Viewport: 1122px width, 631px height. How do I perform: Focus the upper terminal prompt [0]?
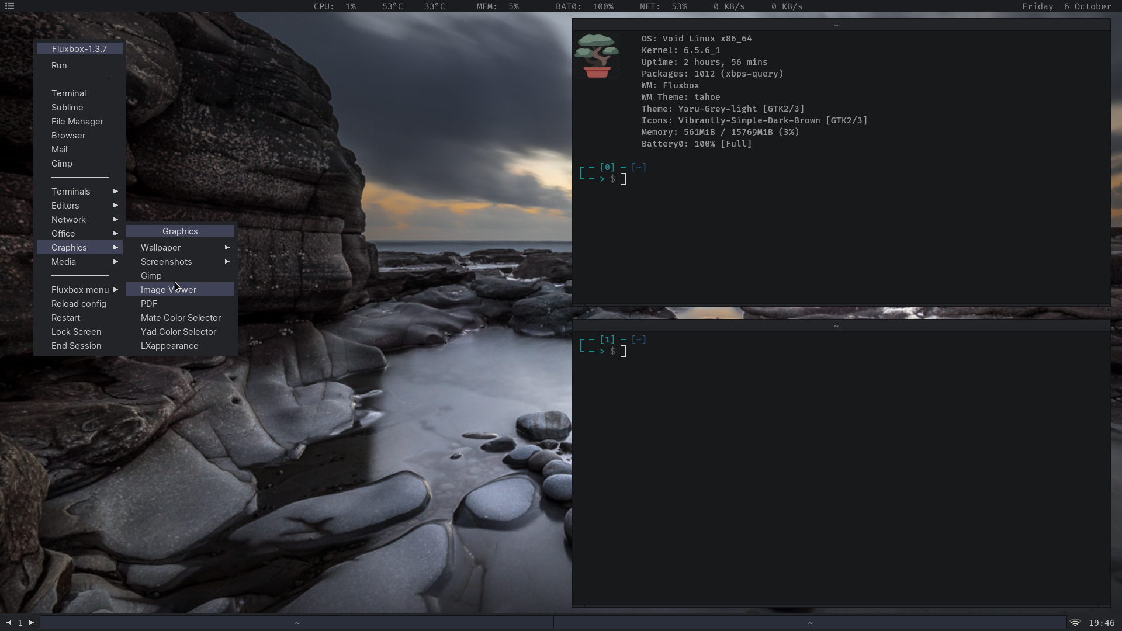tap(612, 173)
